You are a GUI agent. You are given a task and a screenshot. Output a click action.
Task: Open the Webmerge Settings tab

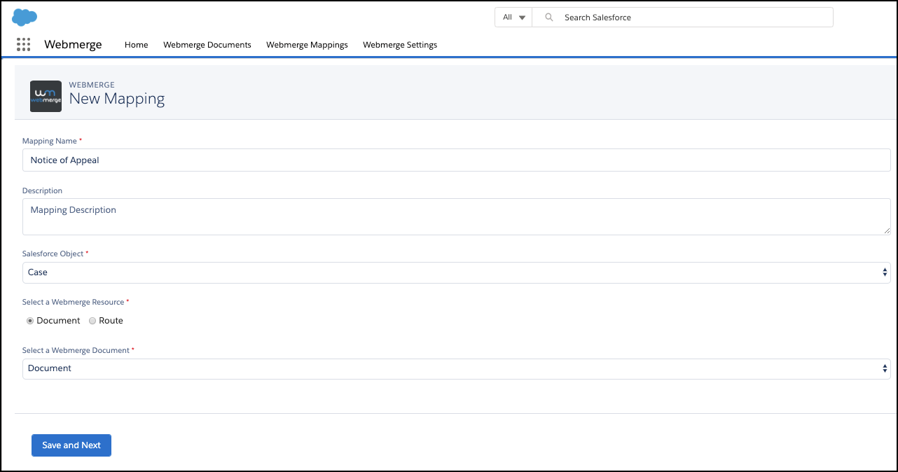click(399, 45)
